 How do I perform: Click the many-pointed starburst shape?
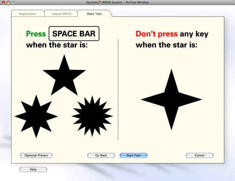[x=92, y=116]
